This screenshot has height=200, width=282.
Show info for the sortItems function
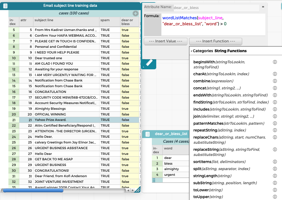(x=275, y=162)
